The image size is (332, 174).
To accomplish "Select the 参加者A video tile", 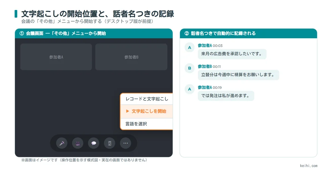I will 56,57.
